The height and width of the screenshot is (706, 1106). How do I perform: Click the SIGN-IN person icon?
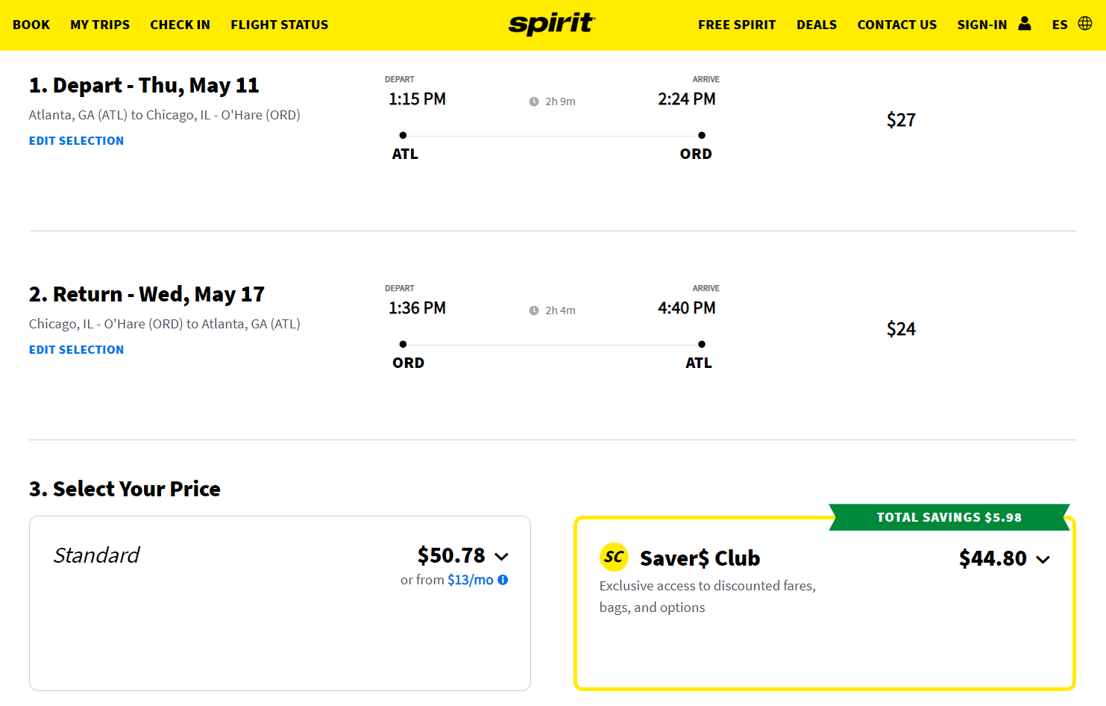pos(1024,24)
